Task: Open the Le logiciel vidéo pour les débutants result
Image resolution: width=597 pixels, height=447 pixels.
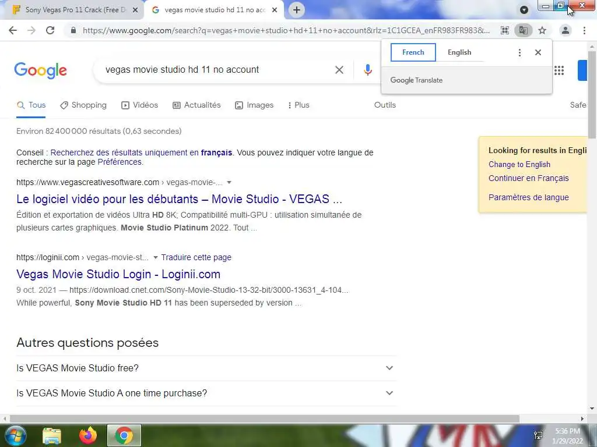Action: 180,199
